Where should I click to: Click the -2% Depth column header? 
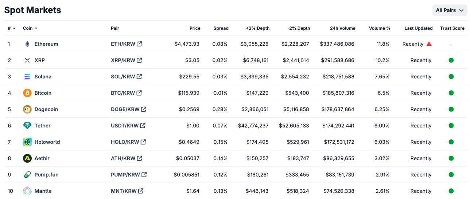point(299,28)
